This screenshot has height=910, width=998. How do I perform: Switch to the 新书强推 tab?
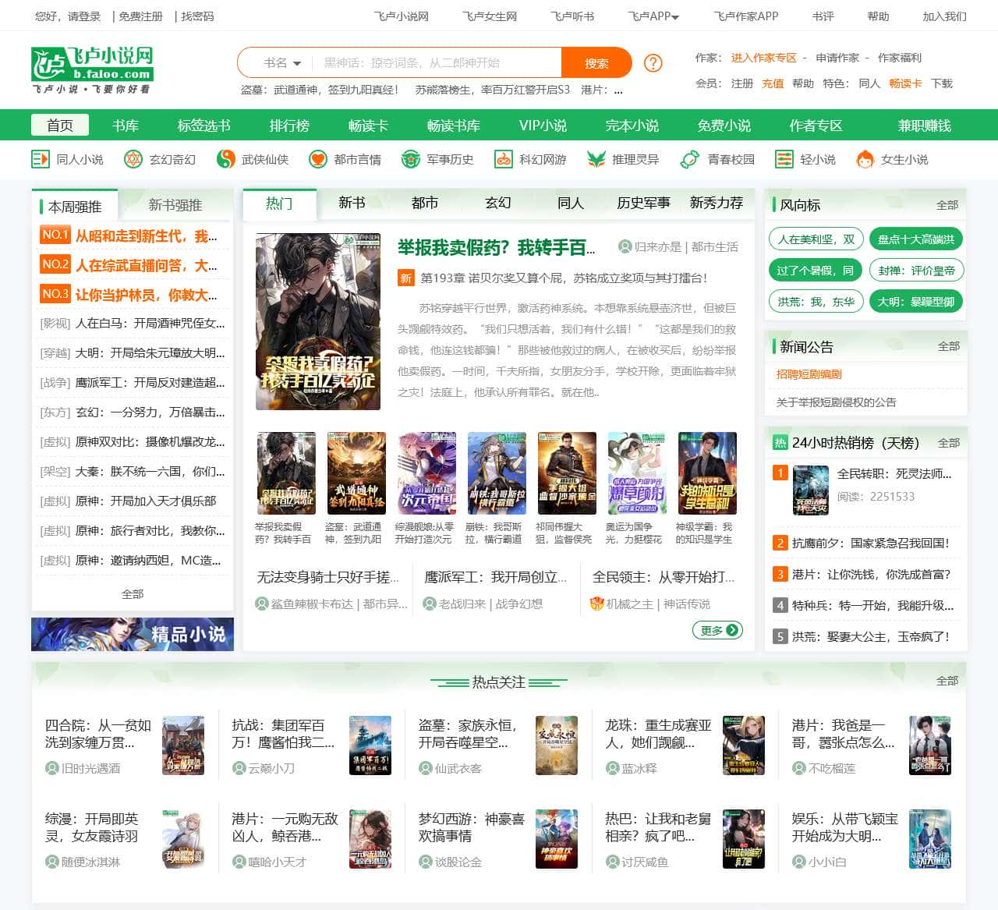click(175, 205)
